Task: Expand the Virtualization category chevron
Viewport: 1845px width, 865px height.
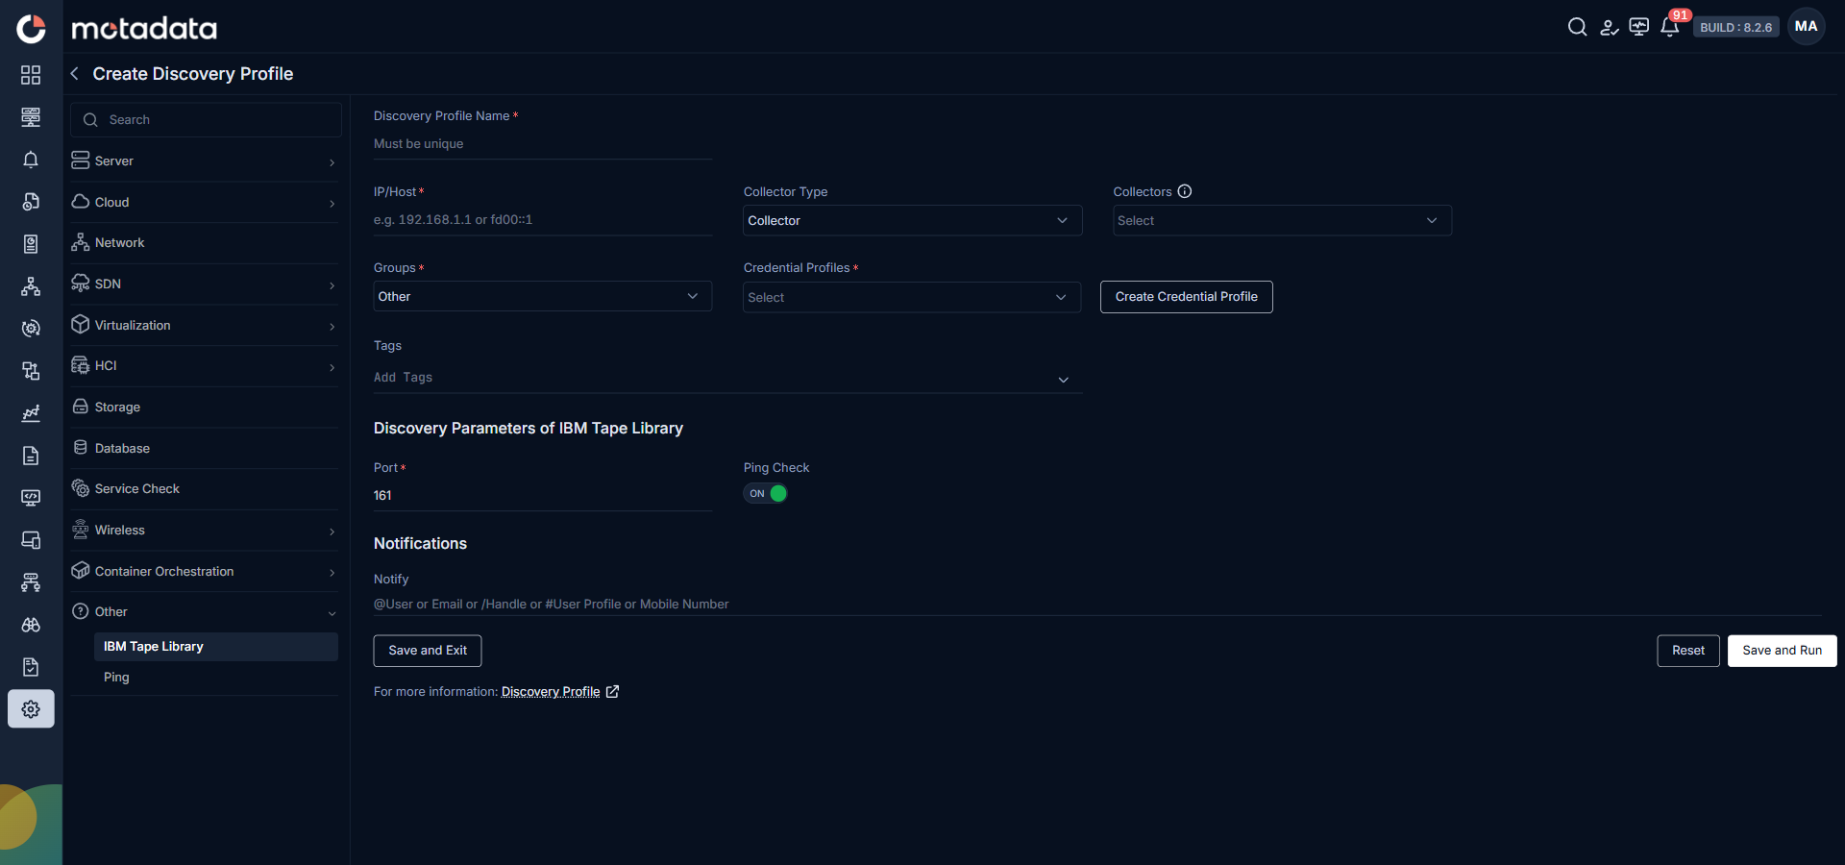Action: [332, 327]
